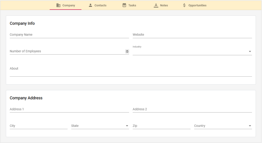262x143 pixels.
Task: Click the Notes letter A icon
Action: [156, 5]
